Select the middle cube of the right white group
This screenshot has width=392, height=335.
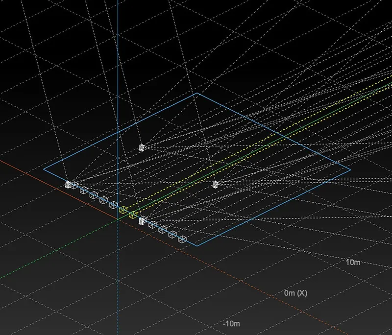click(163, 229)
